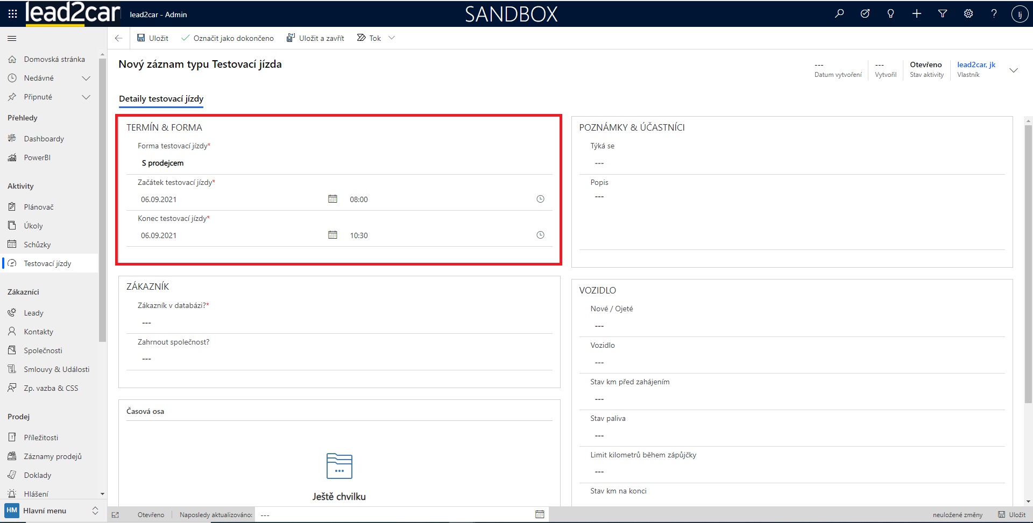Screen dimensions: 1033x523
Task: Expand the record header details chevron
Action: 1014,70
